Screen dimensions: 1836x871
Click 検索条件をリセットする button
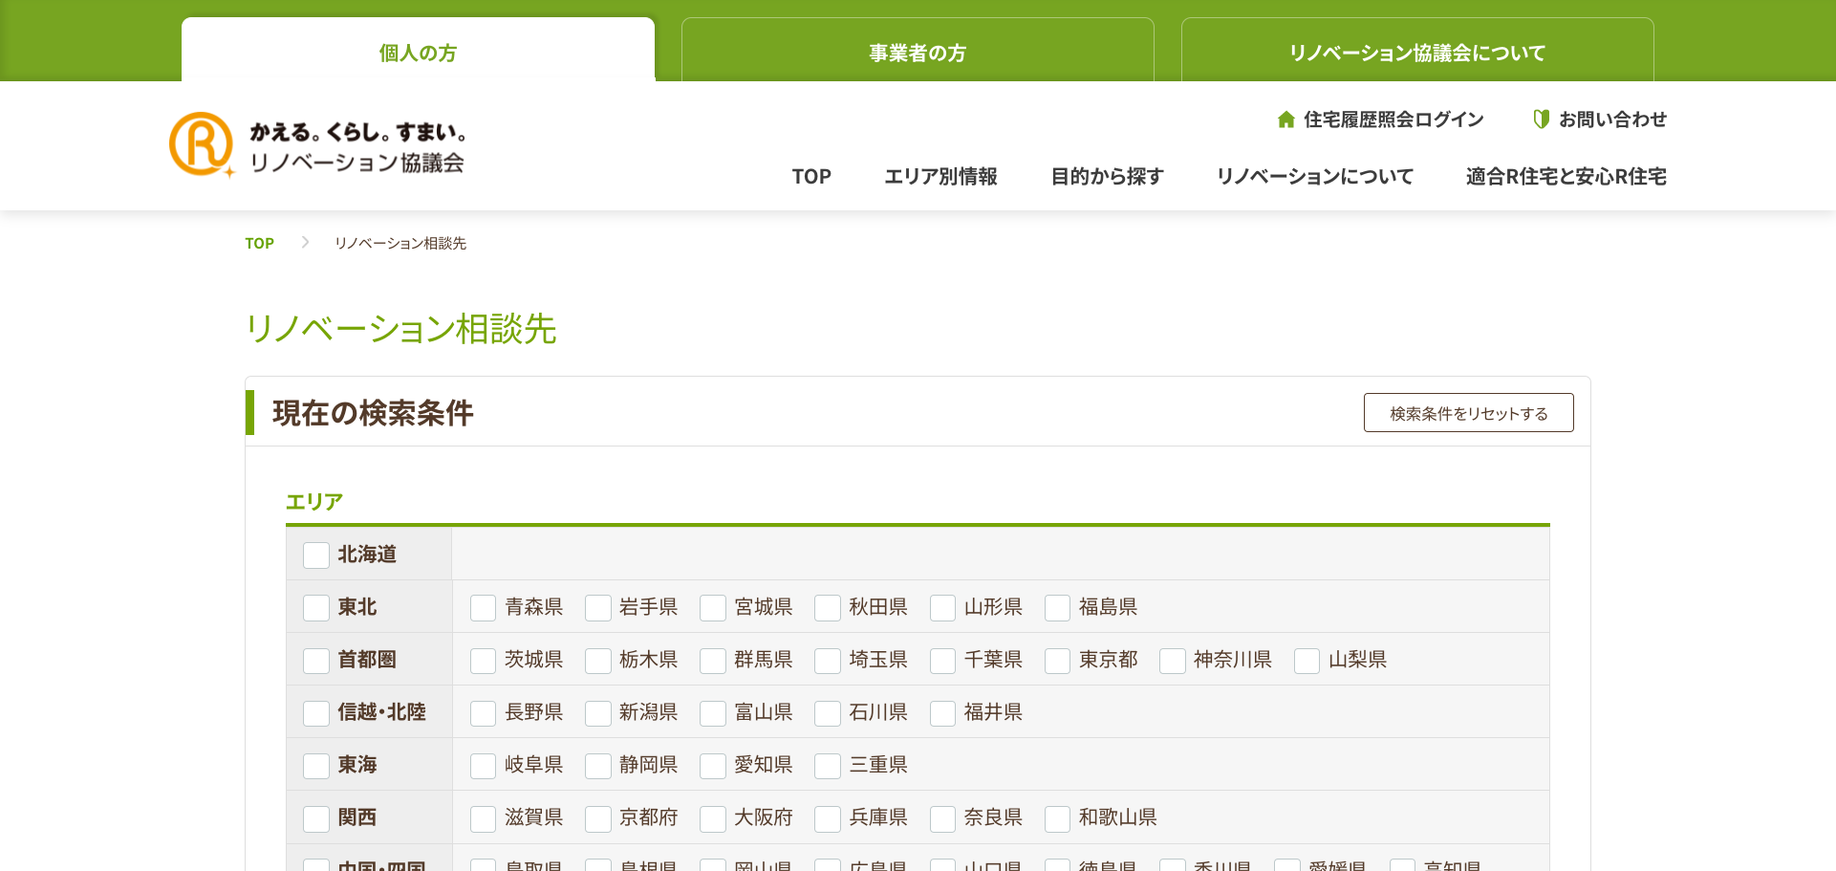click(1468, 413)
